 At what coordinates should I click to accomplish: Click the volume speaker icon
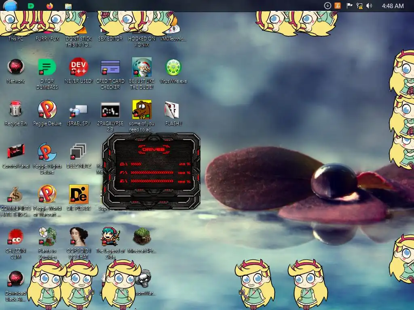pyautogui.click(x=369, y=6)
